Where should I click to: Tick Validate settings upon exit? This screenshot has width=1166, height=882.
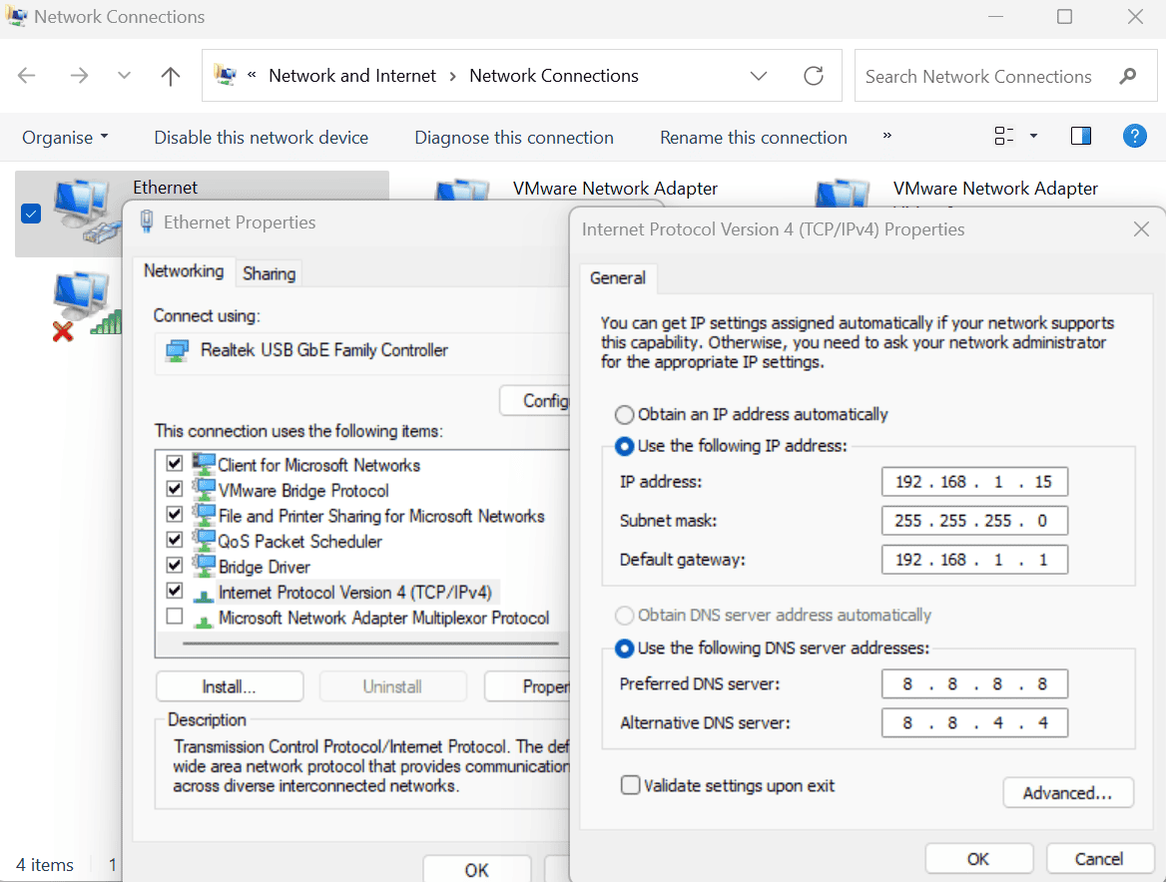[x=630, y=785]
